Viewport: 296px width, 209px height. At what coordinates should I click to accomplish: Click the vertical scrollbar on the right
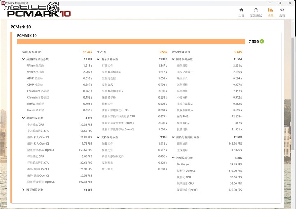pos(293,93)
